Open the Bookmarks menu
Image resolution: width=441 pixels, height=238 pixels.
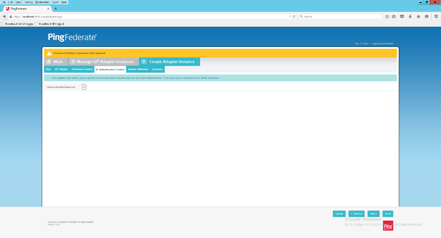(x=42, y=2)
